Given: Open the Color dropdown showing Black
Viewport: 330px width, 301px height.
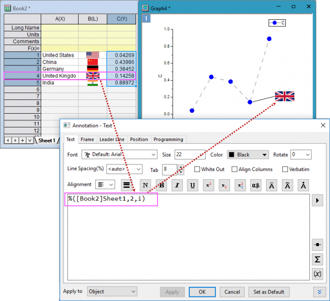Looking at the screenshot, I should (248, 155).
